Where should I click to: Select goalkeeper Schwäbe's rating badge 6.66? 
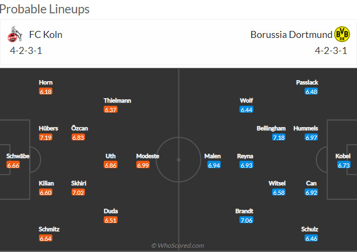tap(13, 166)
